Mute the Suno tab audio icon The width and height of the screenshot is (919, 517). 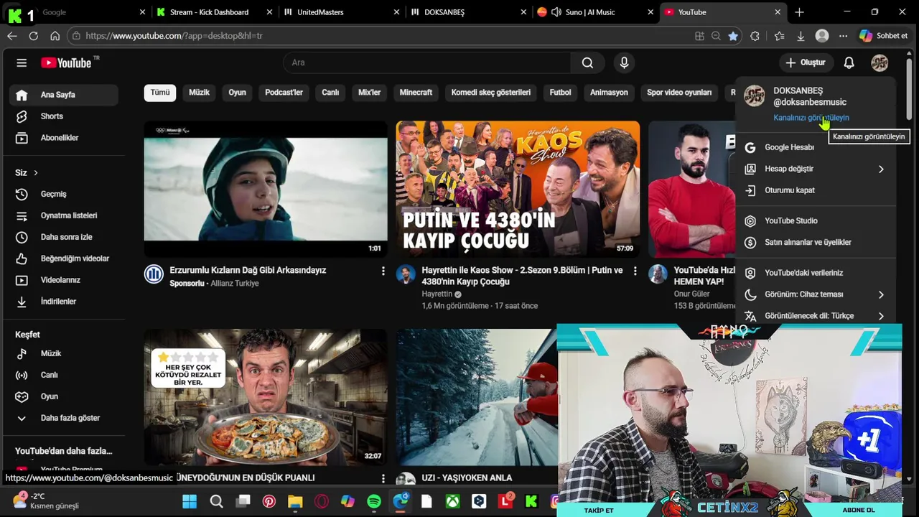tap(556, 12)
